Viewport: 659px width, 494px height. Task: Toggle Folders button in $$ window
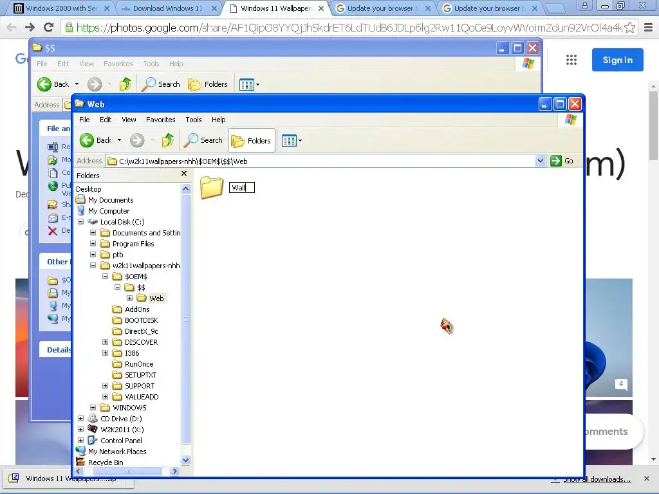click(208, 84)
